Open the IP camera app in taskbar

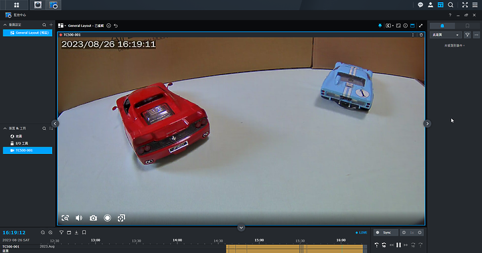click(x=37, y=5)
